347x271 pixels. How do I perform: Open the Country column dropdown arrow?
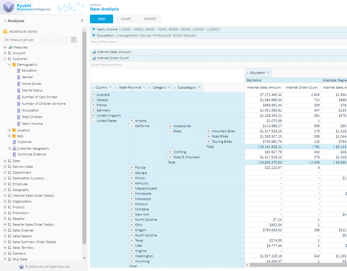tap(110, 87)
